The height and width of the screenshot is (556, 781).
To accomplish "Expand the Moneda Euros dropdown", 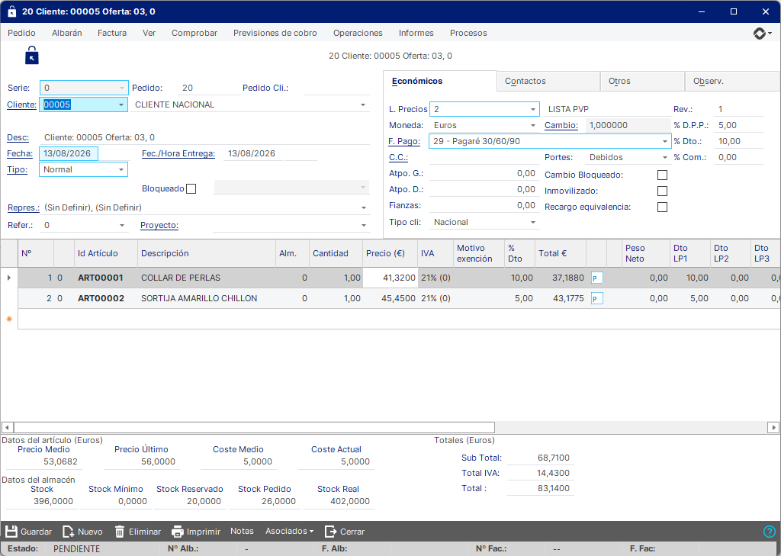I will click(533, 126).
